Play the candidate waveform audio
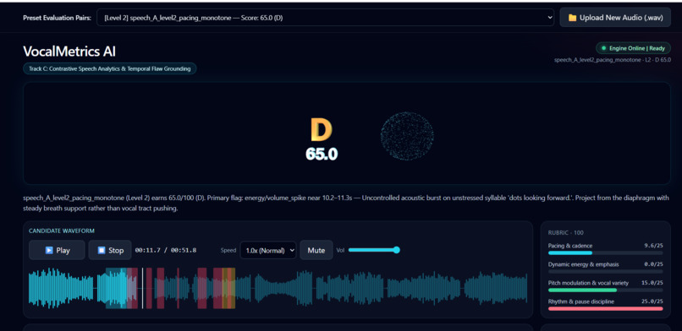The width and height of the screenshot is (682, 331). click(57, 250)
